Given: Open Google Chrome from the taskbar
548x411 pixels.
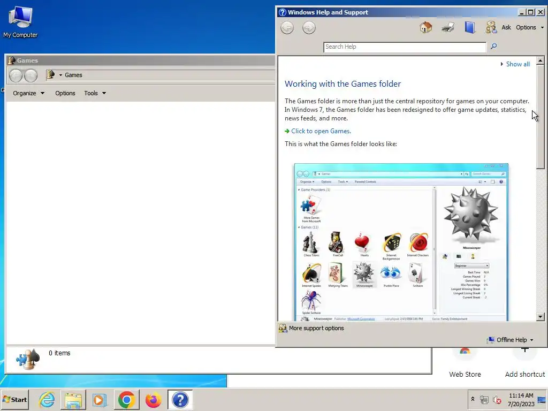Looking at the screenshot, I should pyautogui.click(x=126, y=399).
